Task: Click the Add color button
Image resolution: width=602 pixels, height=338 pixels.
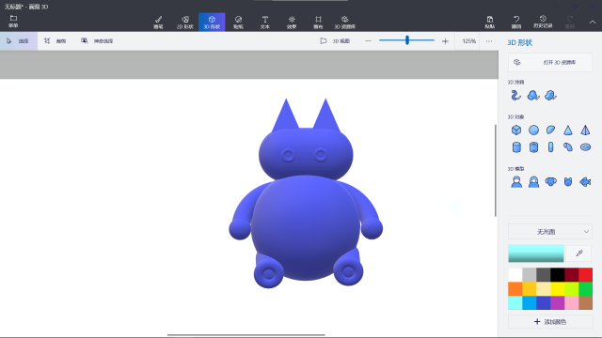Action: click(x=550, y=321)
